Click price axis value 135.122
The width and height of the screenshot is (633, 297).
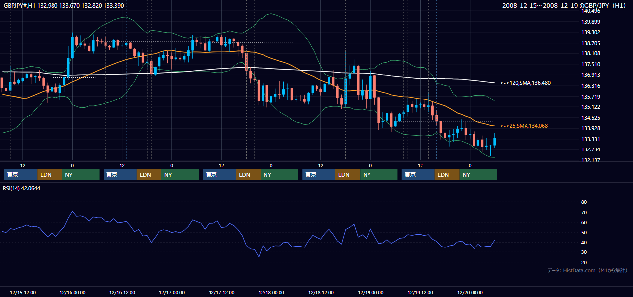[591, 107]
